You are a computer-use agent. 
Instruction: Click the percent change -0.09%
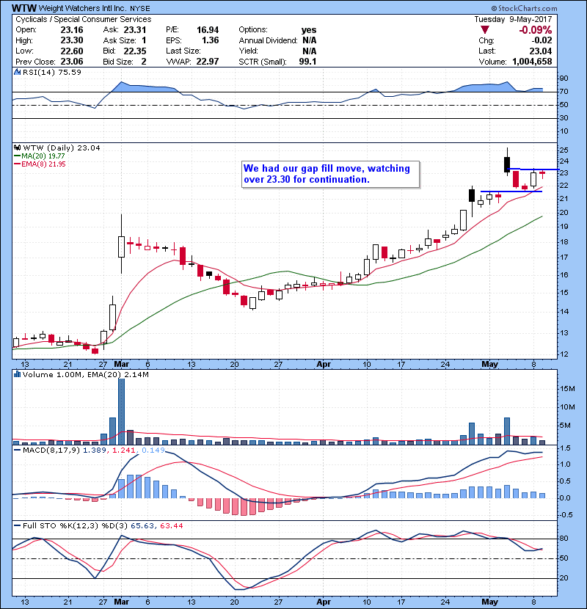pyautogui.click(x=536, y=30)
